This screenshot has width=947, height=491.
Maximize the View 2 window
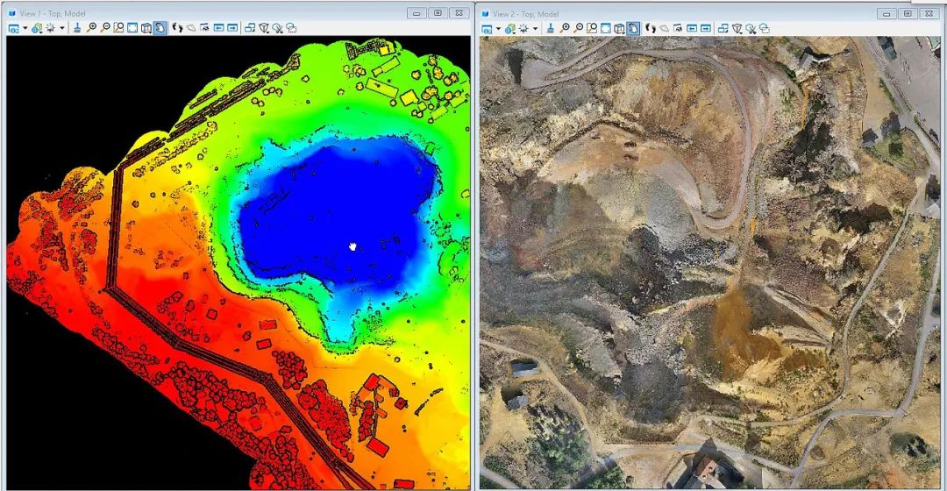908,13
